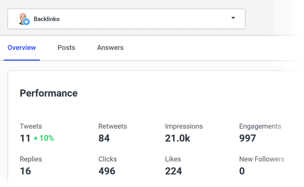Click the Backlinko account name text
304x187 pixels.
pyautogui.click(x=47, y=19)
